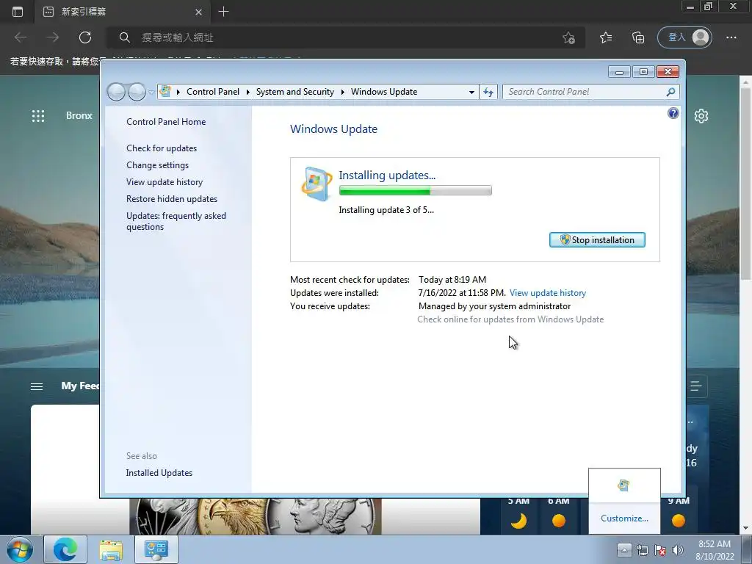Image resolution: width=752 pixels, height=564 pixels.
Task: Click the Windows Update shield icon
Action: click(317, 184)
